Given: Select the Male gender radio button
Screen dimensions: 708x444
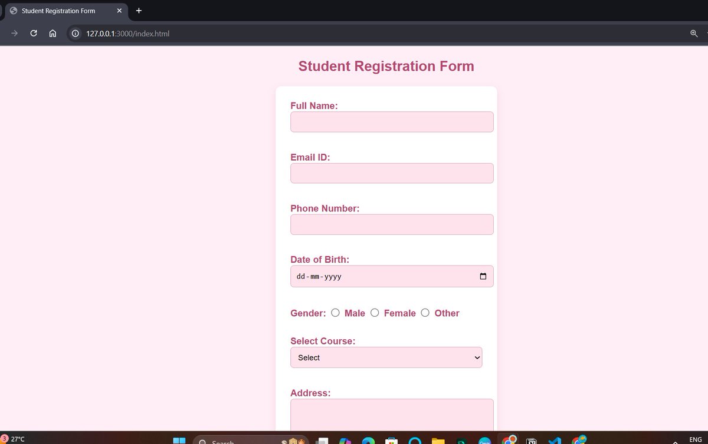Looking at the screenshot, I should tap(335, 313).
